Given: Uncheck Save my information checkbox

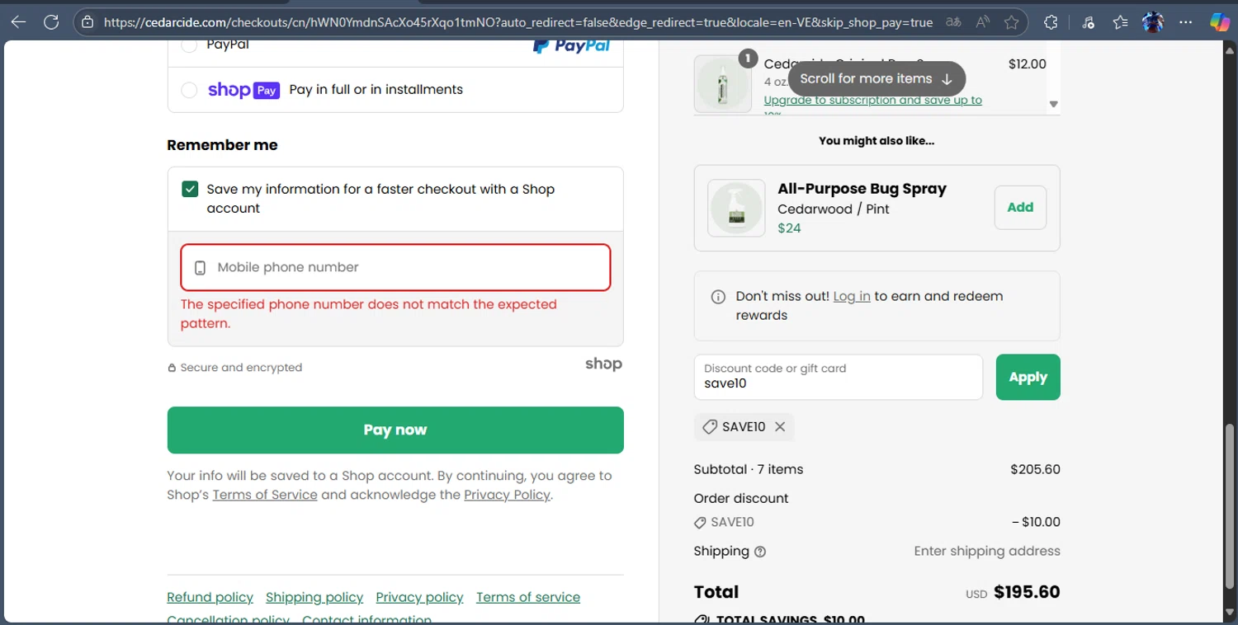Looking at the screenshot, I should (x=190, y=189).
